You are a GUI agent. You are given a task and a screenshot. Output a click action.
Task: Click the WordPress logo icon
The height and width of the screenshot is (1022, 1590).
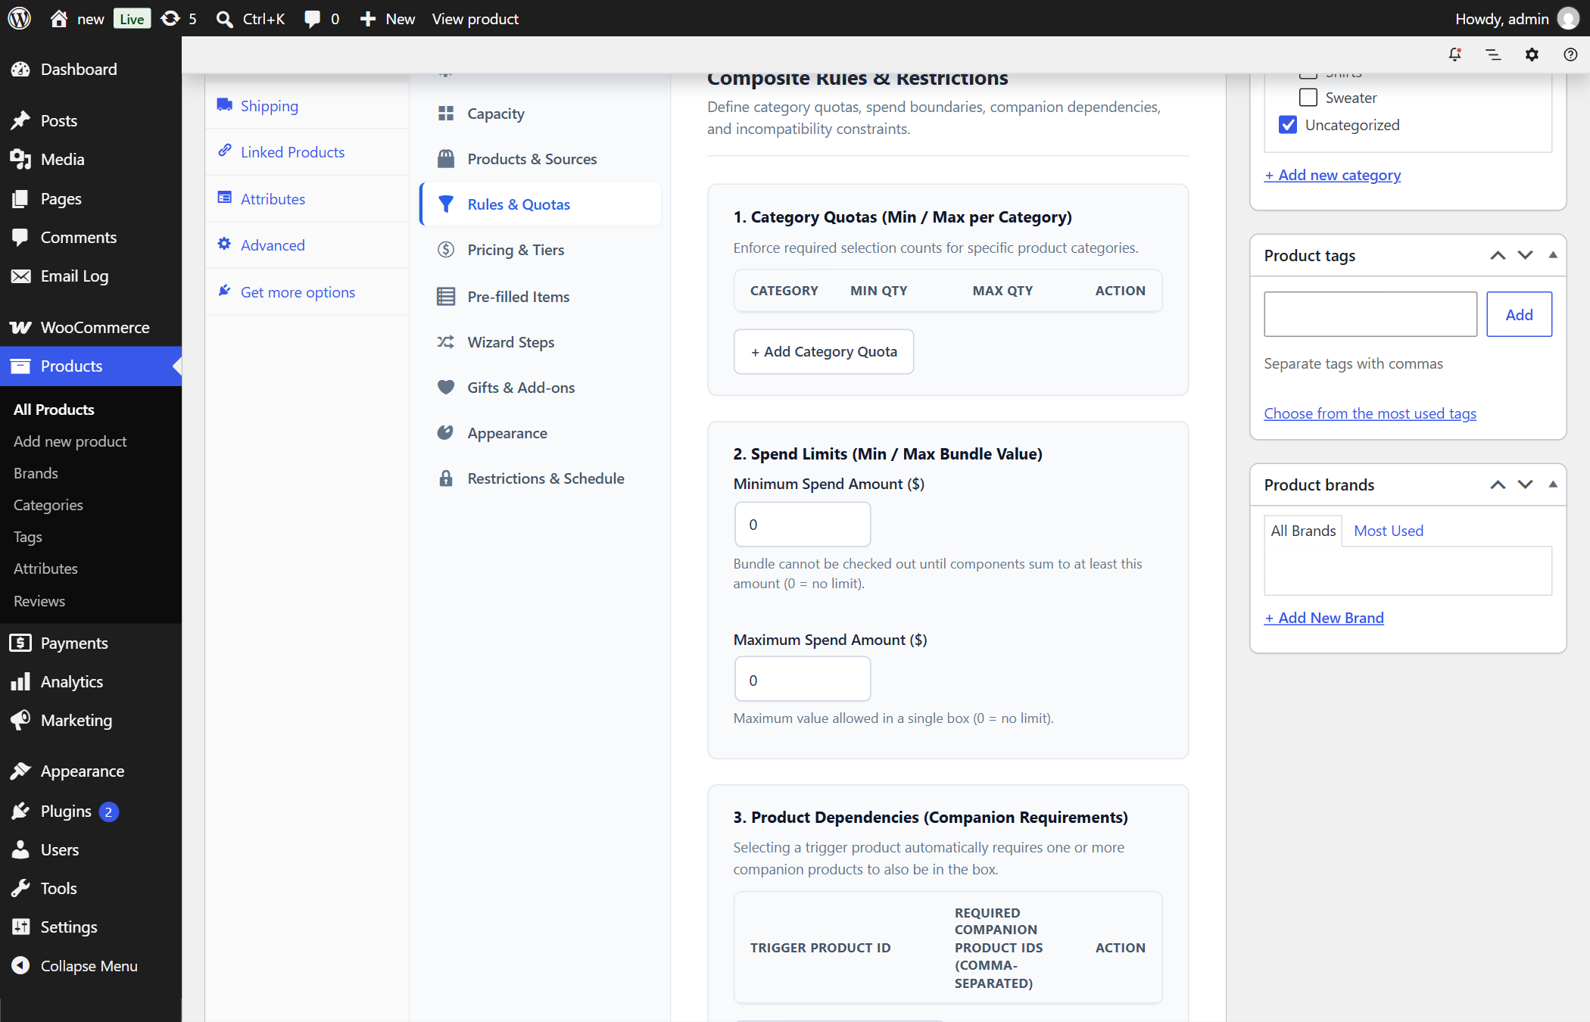19,18
